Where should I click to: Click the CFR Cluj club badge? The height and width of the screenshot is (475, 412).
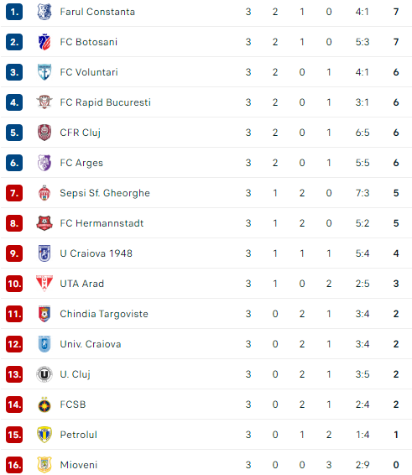44,133
